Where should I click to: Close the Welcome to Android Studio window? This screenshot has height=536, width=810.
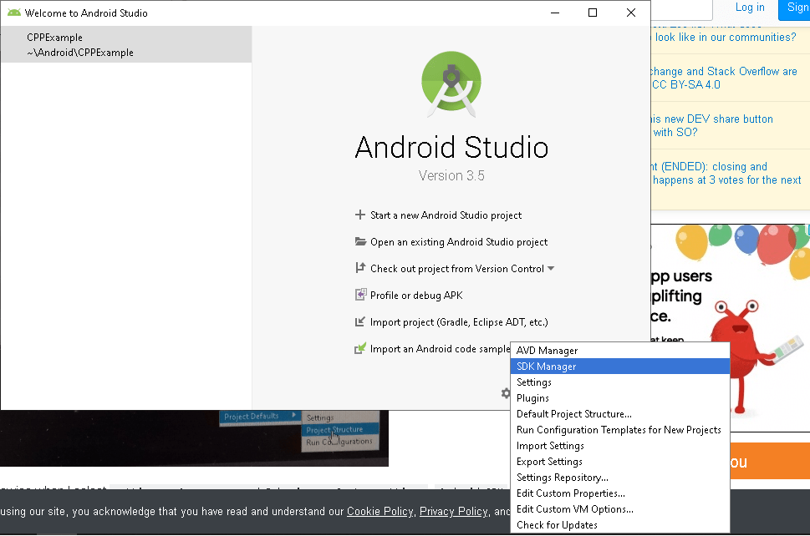pos(631,13)
